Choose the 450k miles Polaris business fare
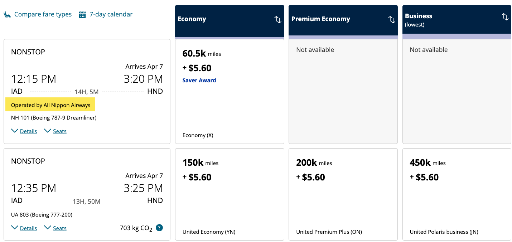512x242 pixels. coord(457,194)
